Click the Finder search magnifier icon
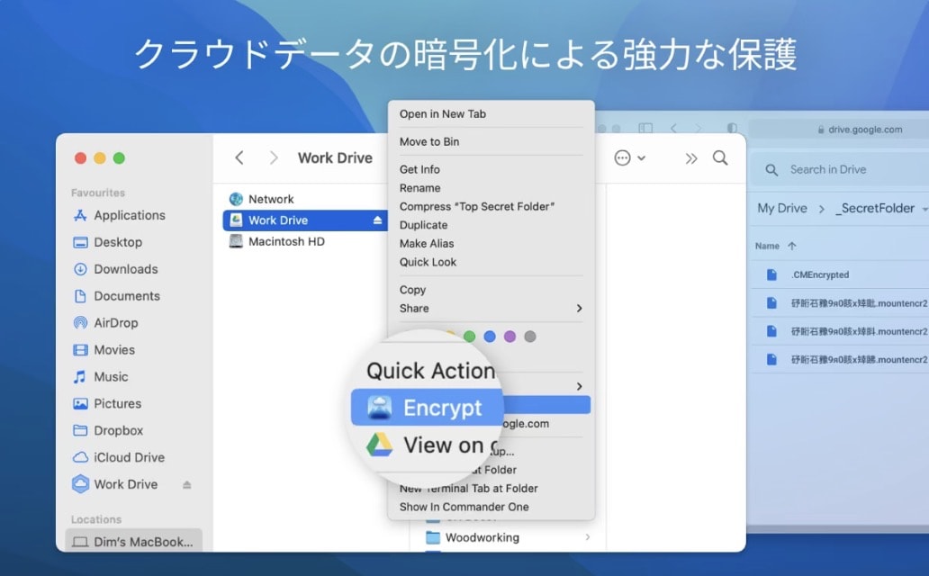 pos(720,157)
